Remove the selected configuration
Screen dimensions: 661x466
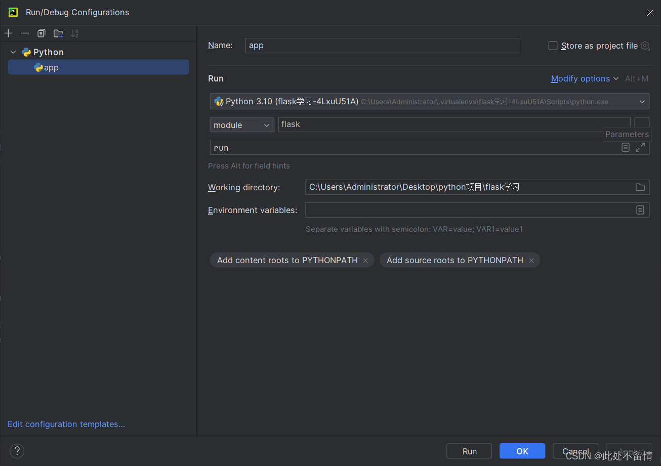tap(25, 33)
